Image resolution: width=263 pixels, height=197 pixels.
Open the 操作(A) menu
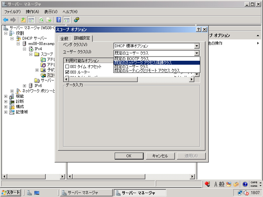click(32, 12)
